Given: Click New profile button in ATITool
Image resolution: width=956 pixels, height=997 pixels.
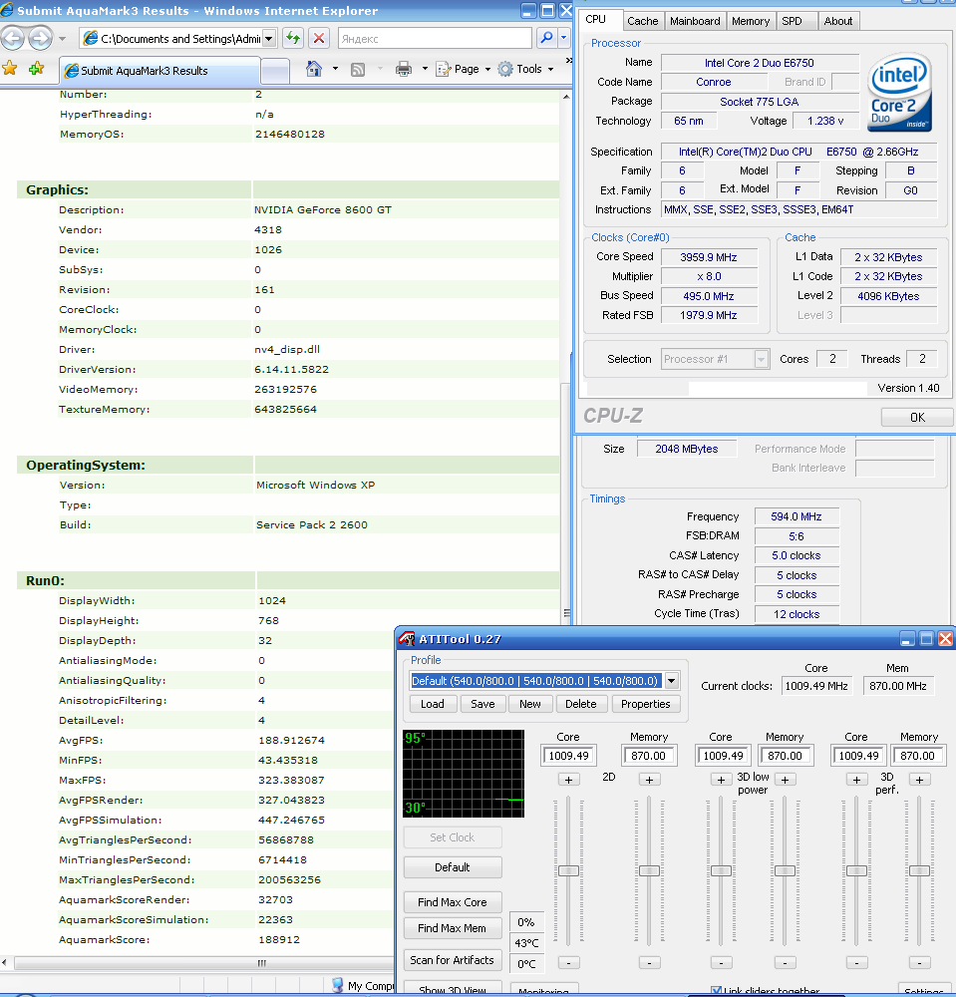Looking at the screenshot, I should point(530,704).
